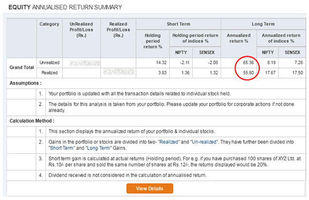Click the Equity Annualised Return Summary title
This screenshot has height=200, width=309.
click(x=65, y=8)
